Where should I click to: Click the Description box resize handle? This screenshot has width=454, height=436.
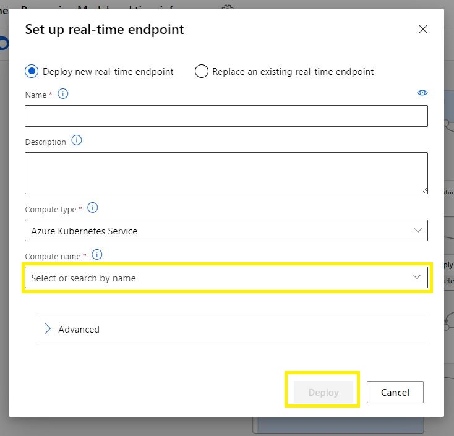pos(424,190)
